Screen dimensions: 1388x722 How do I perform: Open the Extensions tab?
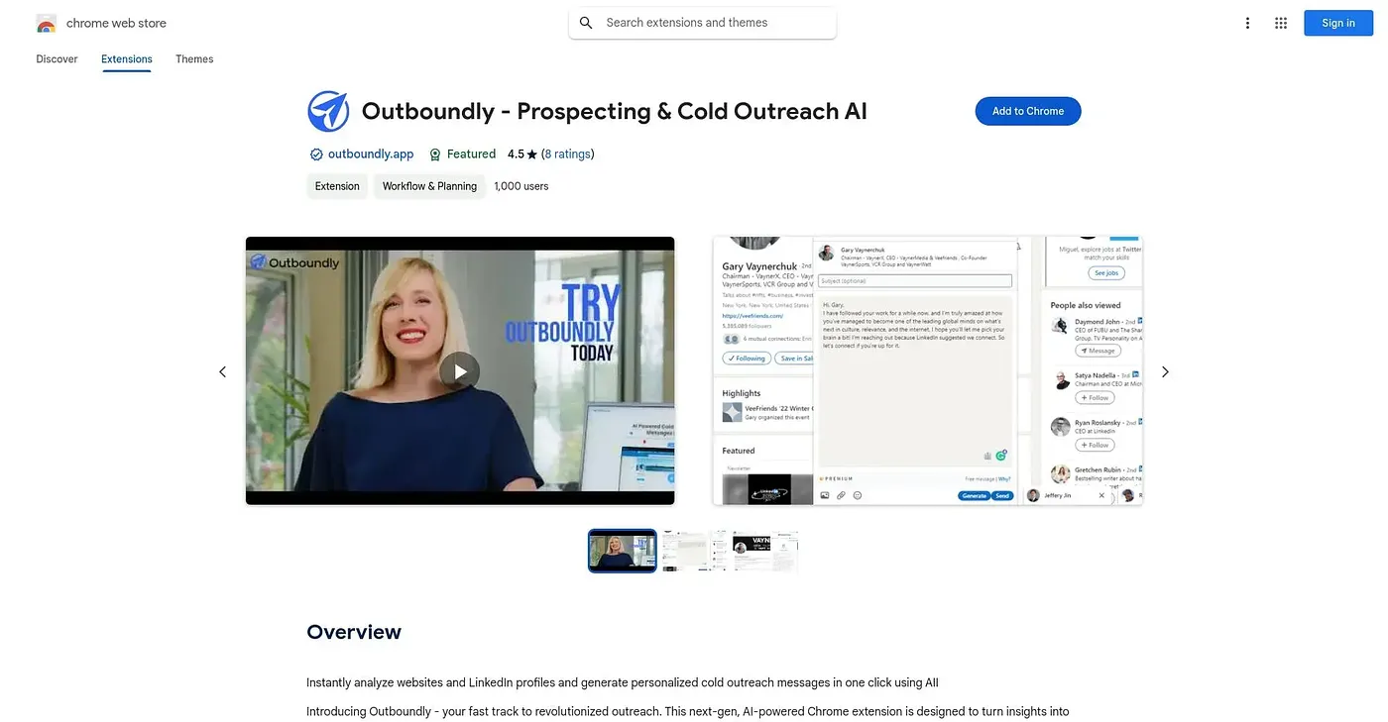pos(127,59)
